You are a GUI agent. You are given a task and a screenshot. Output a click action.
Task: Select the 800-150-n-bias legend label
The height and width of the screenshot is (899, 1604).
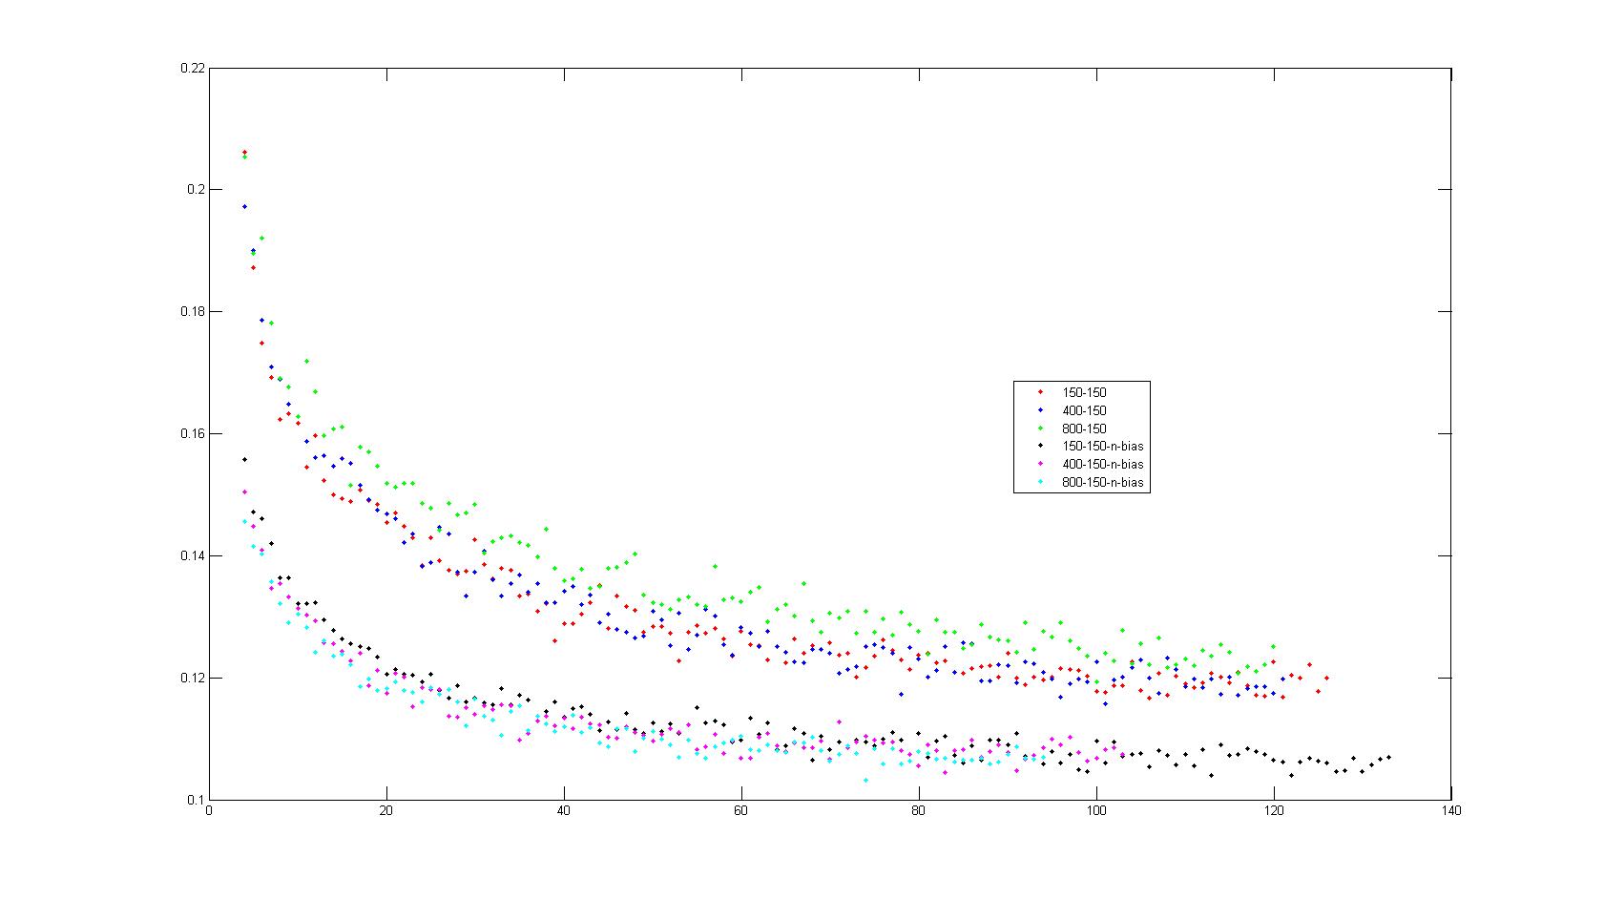point(1101,483)
